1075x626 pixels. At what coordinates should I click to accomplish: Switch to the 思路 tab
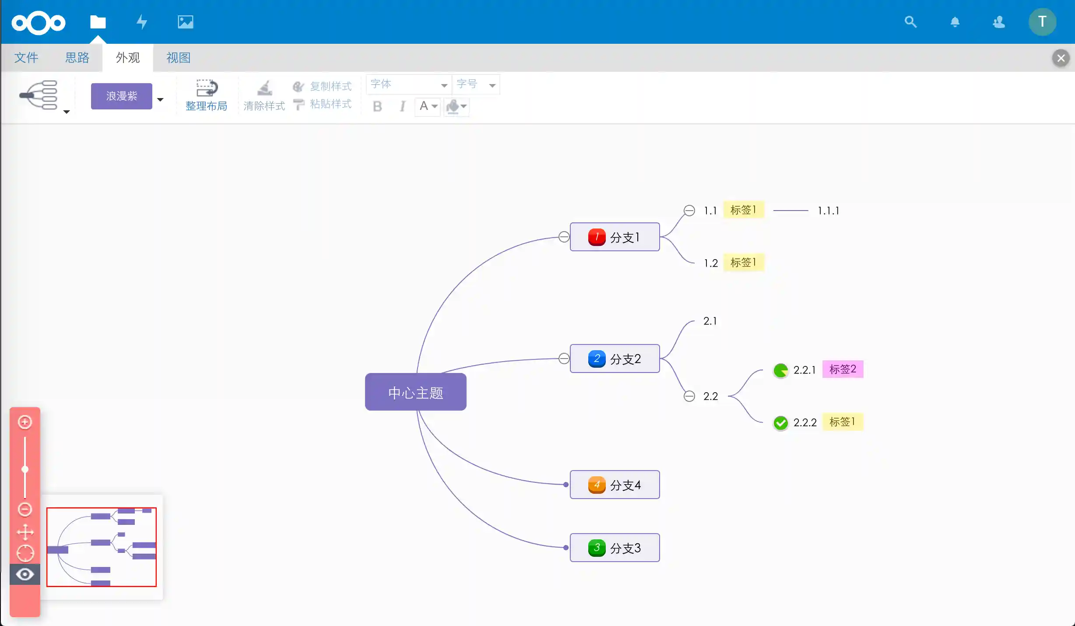(x=77, y=57)
